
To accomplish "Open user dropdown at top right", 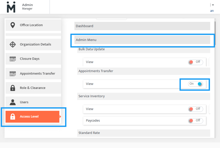I will tap(212, 6).
